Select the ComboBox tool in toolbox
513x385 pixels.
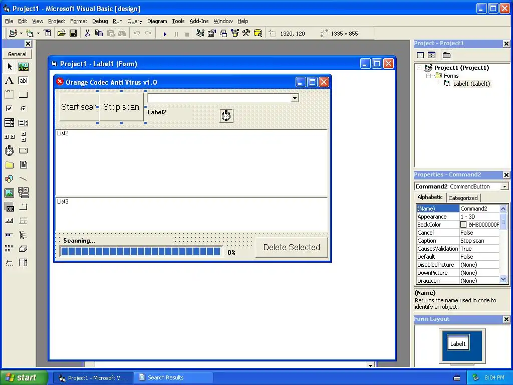(10, 123)
